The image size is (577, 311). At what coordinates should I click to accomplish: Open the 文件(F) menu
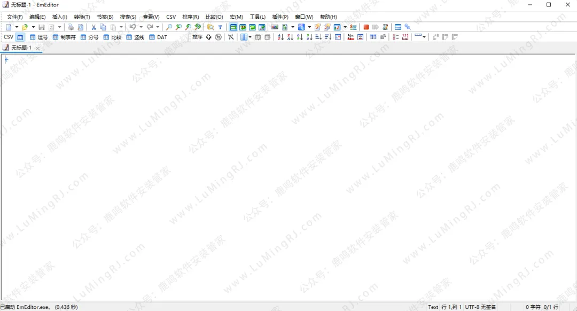(x=14, y=17)
